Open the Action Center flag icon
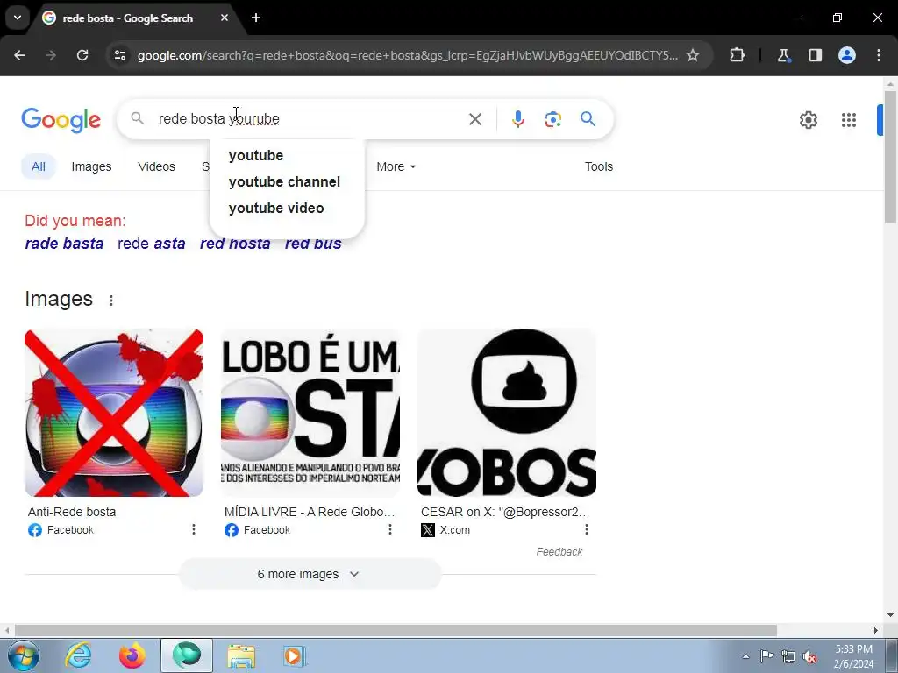Image resolution: width=898 pixels, height=673 pixels. [766, 656]
